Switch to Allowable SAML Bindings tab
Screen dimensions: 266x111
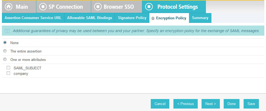pos(90,18)
